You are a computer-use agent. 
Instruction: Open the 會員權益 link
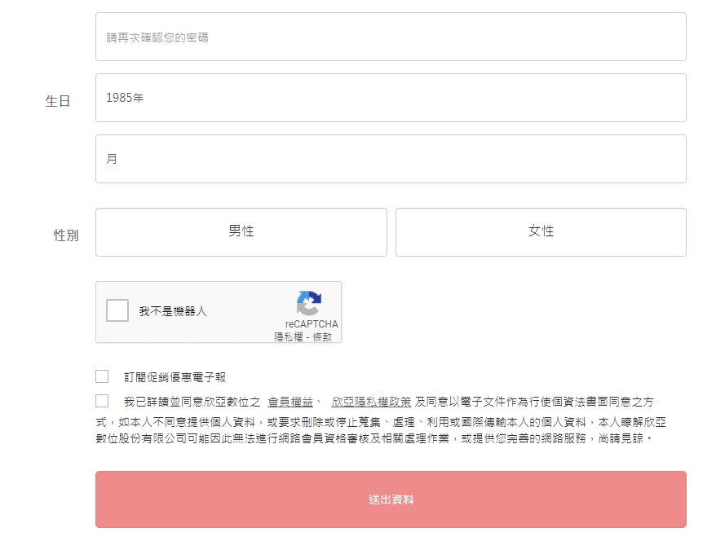290,402
